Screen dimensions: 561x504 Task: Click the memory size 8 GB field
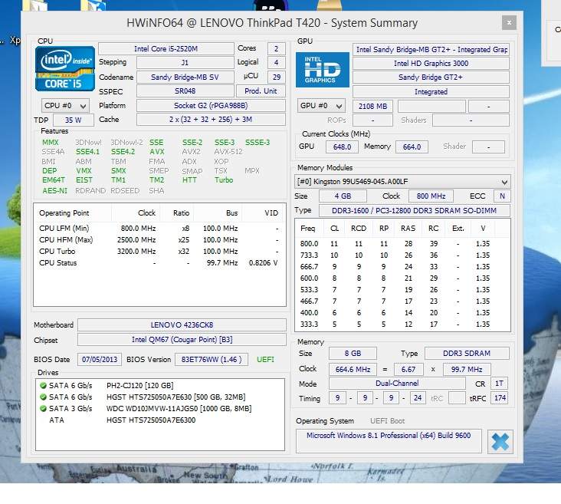353,353
